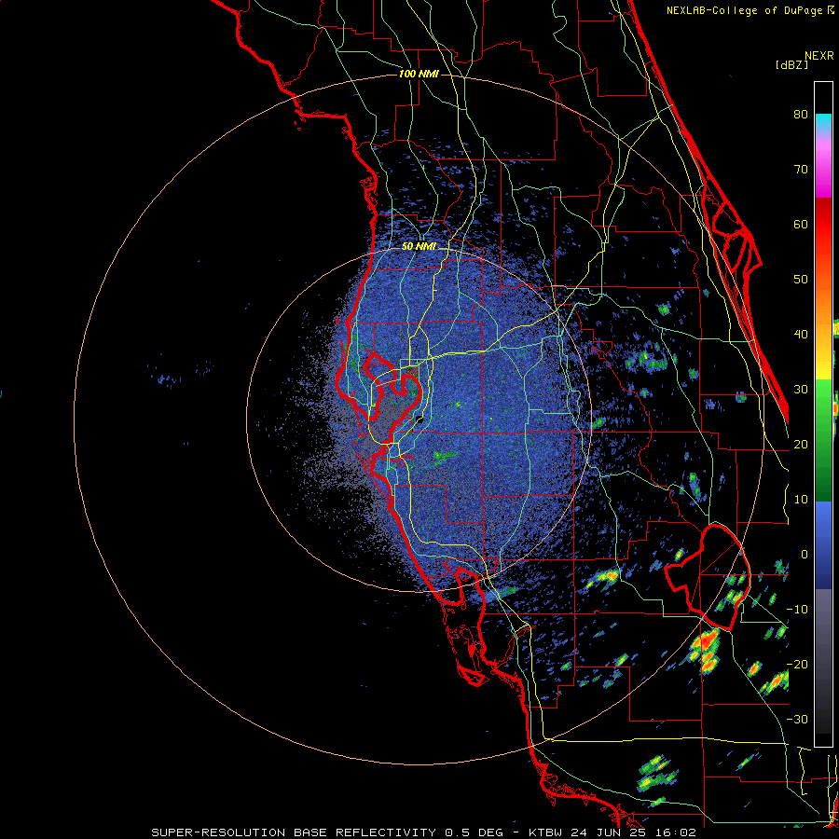This screenshot has height=839, width=839.
Task: Click the 40 value on the dBZ scale
Action: [x=801, y=335]
